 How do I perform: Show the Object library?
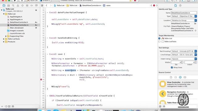coord(180,77)
